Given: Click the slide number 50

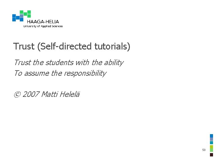Looking at the screenshot, I should tap(204, 150).
